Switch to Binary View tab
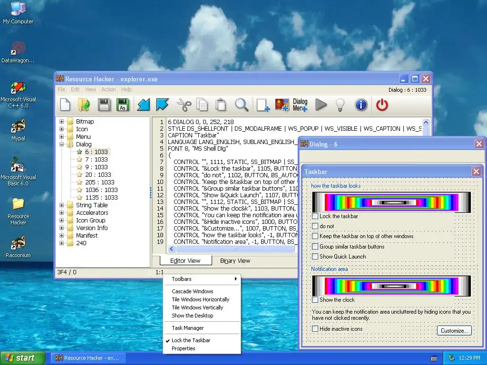Image resolution: width=487 pixels, height=365 pixels. [235, 261]
